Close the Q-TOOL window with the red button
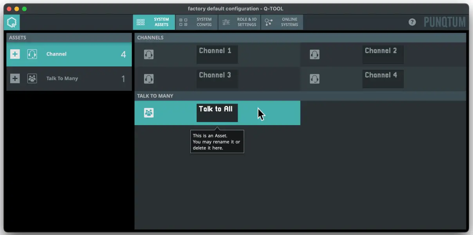This screenshot has width=473, height=235. (x=9, y=9)
